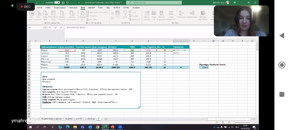Open the KPMG tab
Screen dimensions: 290x130
(x=126, y=8)
